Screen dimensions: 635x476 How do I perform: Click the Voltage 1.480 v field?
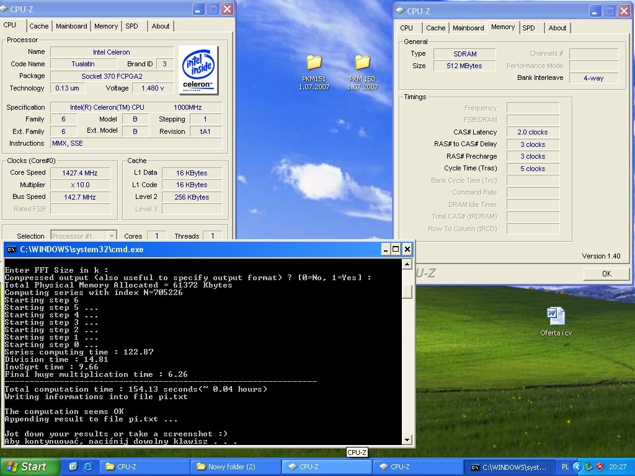click(153, 88)
